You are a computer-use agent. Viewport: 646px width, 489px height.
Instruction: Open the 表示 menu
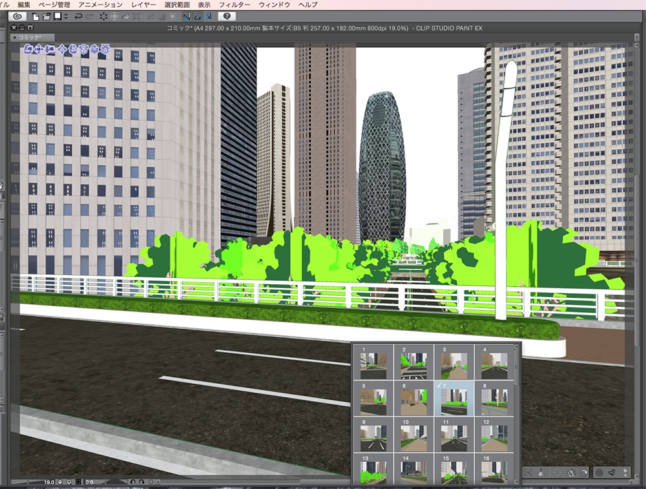204,5
